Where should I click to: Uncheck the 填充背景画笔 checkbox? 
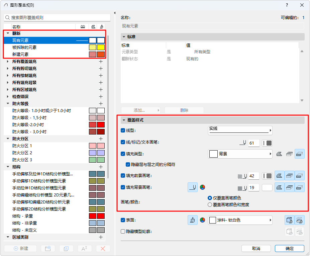(123, 187)
